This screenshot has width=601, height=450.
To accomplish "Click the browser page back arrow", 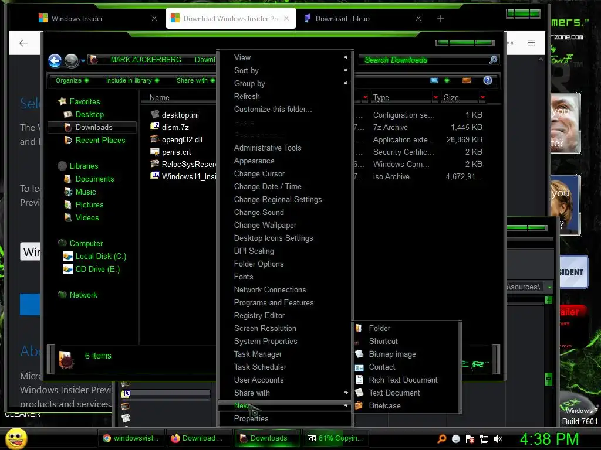I will (23, 43).
